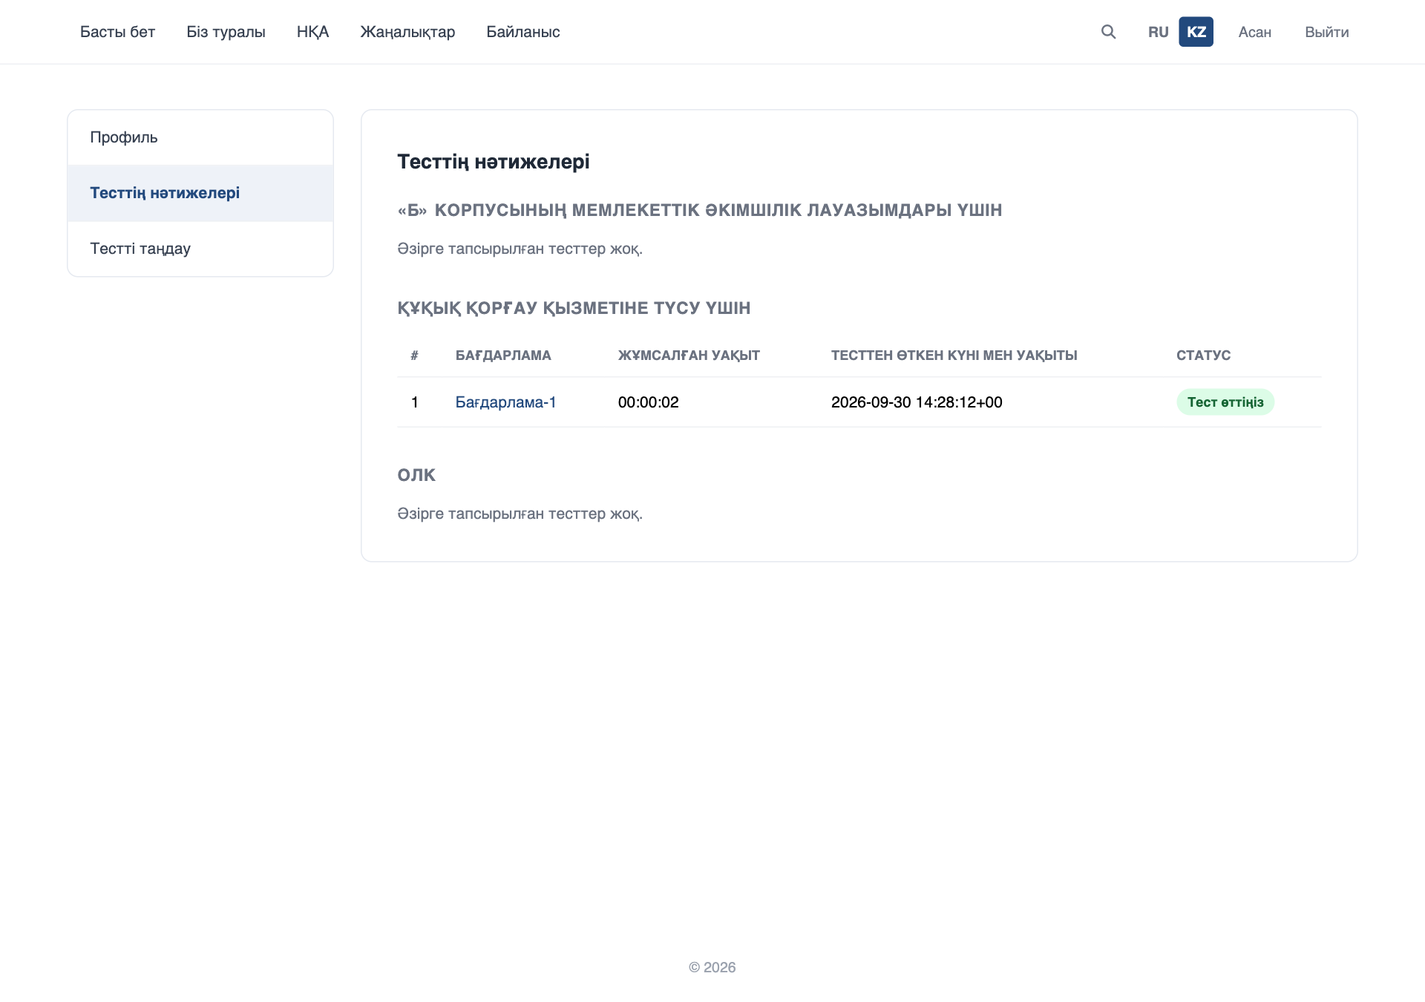This screenshot has width=1425, height=1002.
Task: Click the Тест өттіңіз status badge
Action: pyautogui.click(x=1225, y=402)
